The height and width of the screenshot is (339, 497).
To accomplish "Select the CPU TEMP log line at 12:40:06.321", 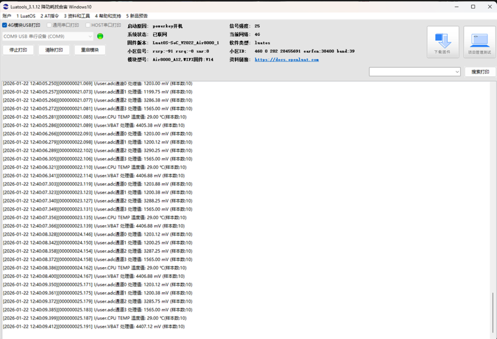I will (95, 167).
